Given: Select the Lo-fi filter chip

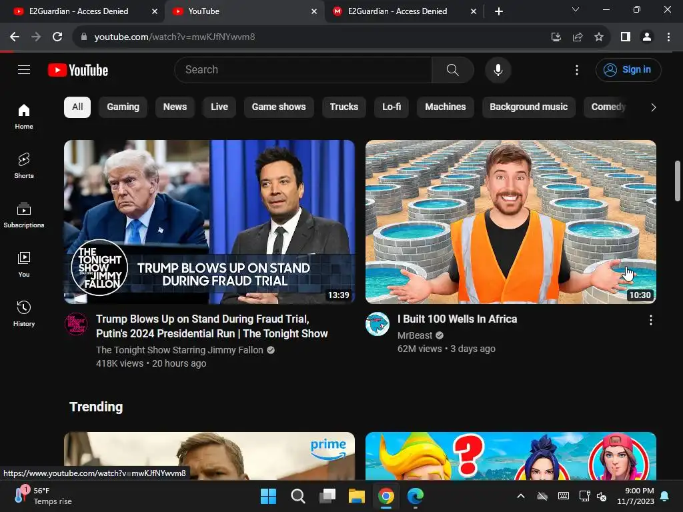Looking at the screenshot, I should click(x=391, y=107).
